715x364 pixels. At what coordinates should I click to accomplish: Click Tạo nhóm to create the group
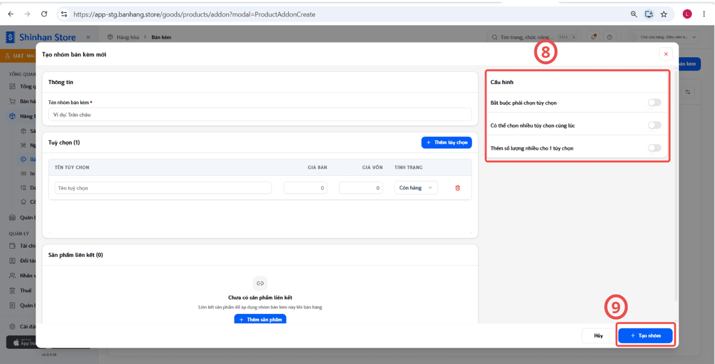(x=646, y=336)
